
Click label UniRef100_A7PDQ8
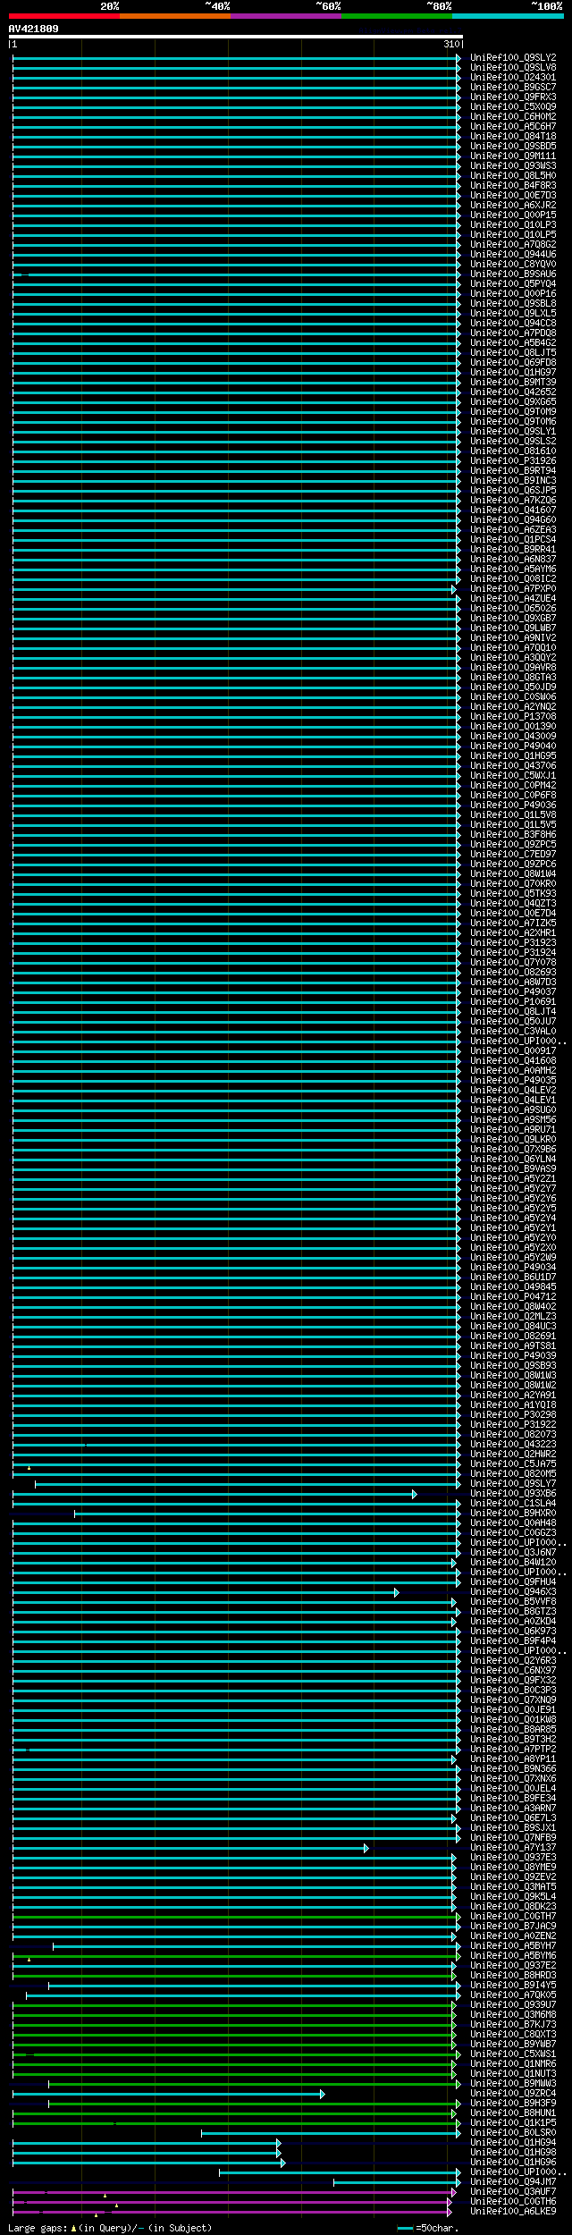513,333
